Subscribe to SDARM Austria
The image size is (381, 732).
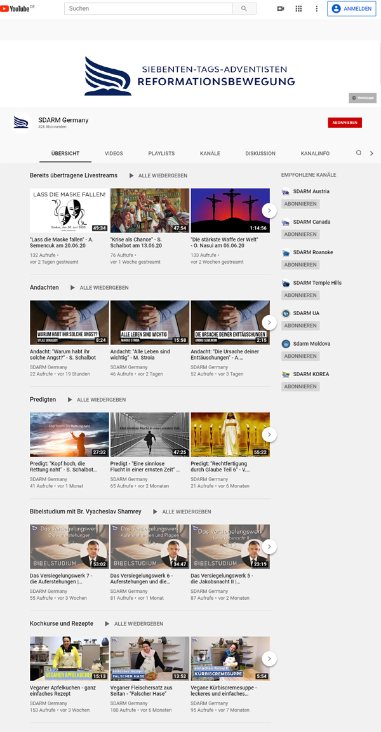(x=300, y=204)
